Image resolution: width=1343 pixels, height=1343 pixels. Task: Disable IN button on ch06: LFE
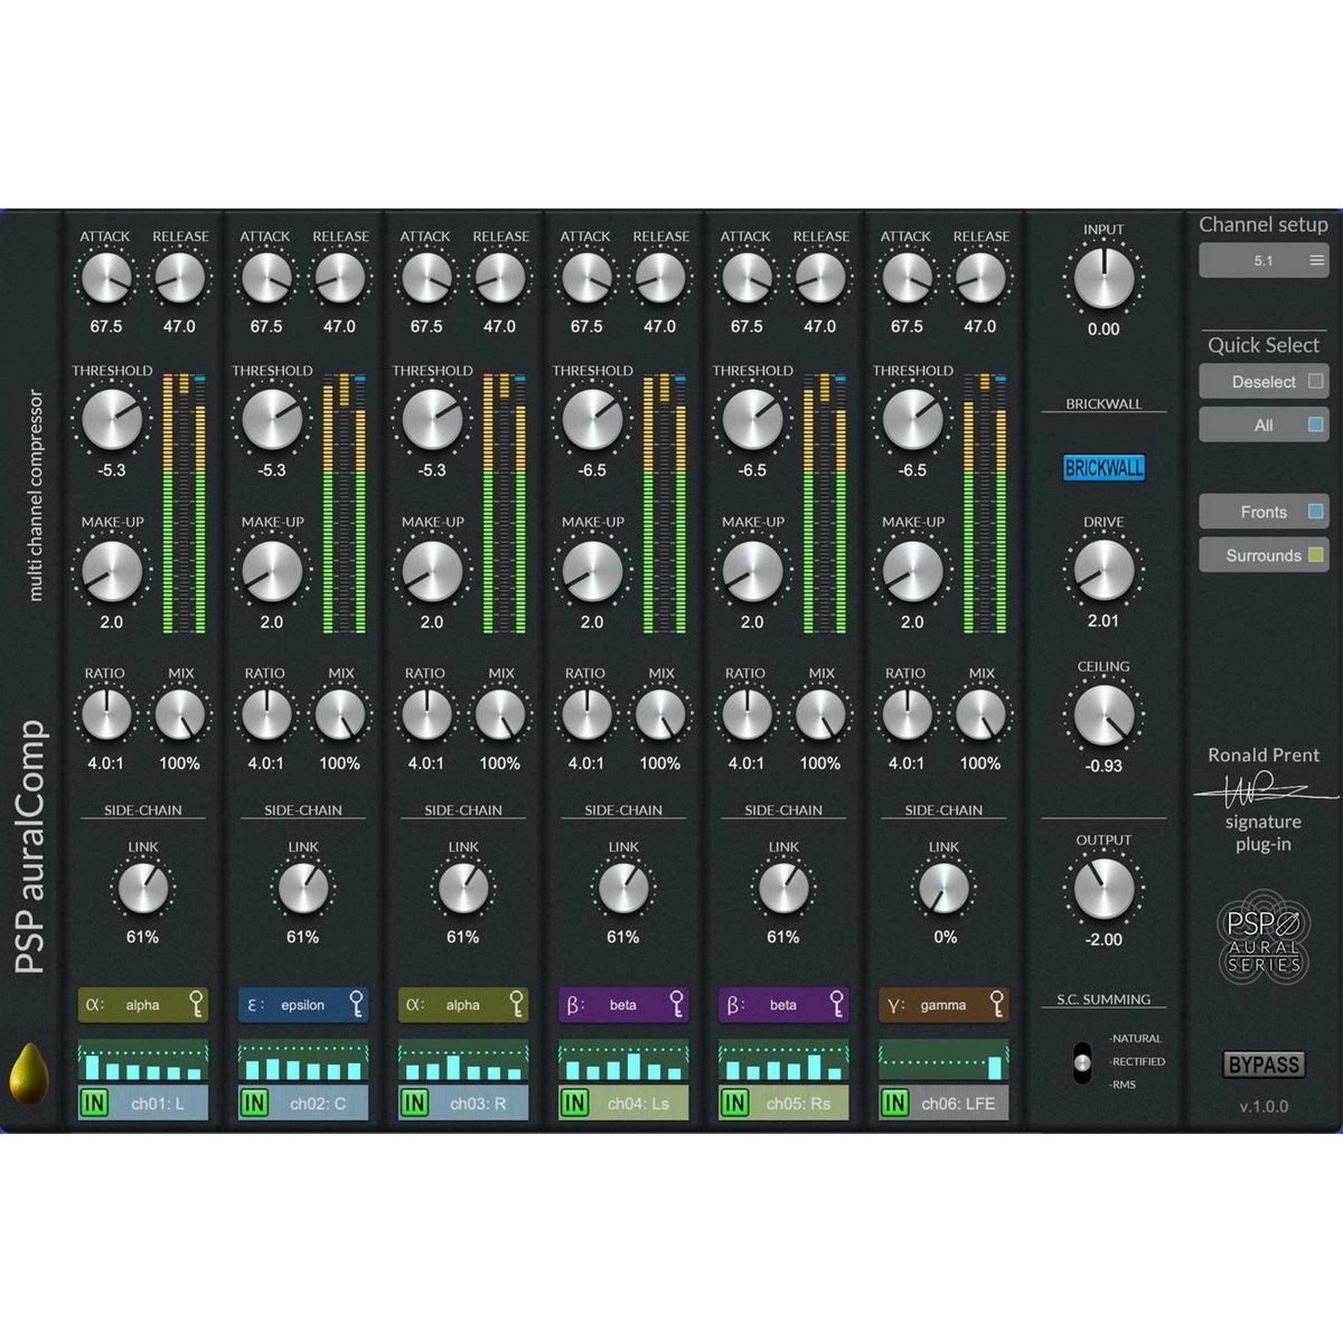click(x=895, y=1103)
